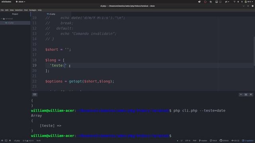Collapse the terminal project folder
Screen dimensions: 255x143
click(x=2, y=19)
